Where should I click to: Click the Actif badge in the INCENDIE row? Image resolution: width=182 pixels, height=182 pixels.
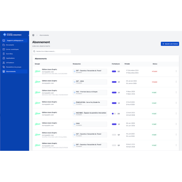[x=154, y=114]
